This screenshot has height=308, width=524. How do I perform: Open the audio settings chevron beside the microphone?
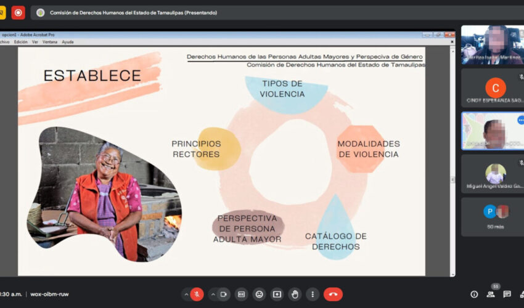pyautogui.click(x=186, y=294)
